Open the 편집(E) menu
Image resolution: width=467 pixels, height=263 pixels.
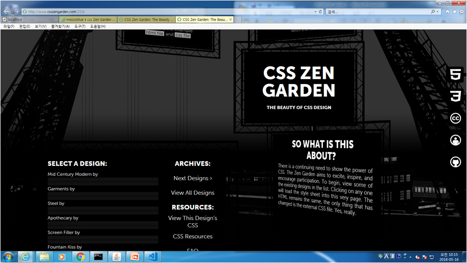tap(25, 26)
